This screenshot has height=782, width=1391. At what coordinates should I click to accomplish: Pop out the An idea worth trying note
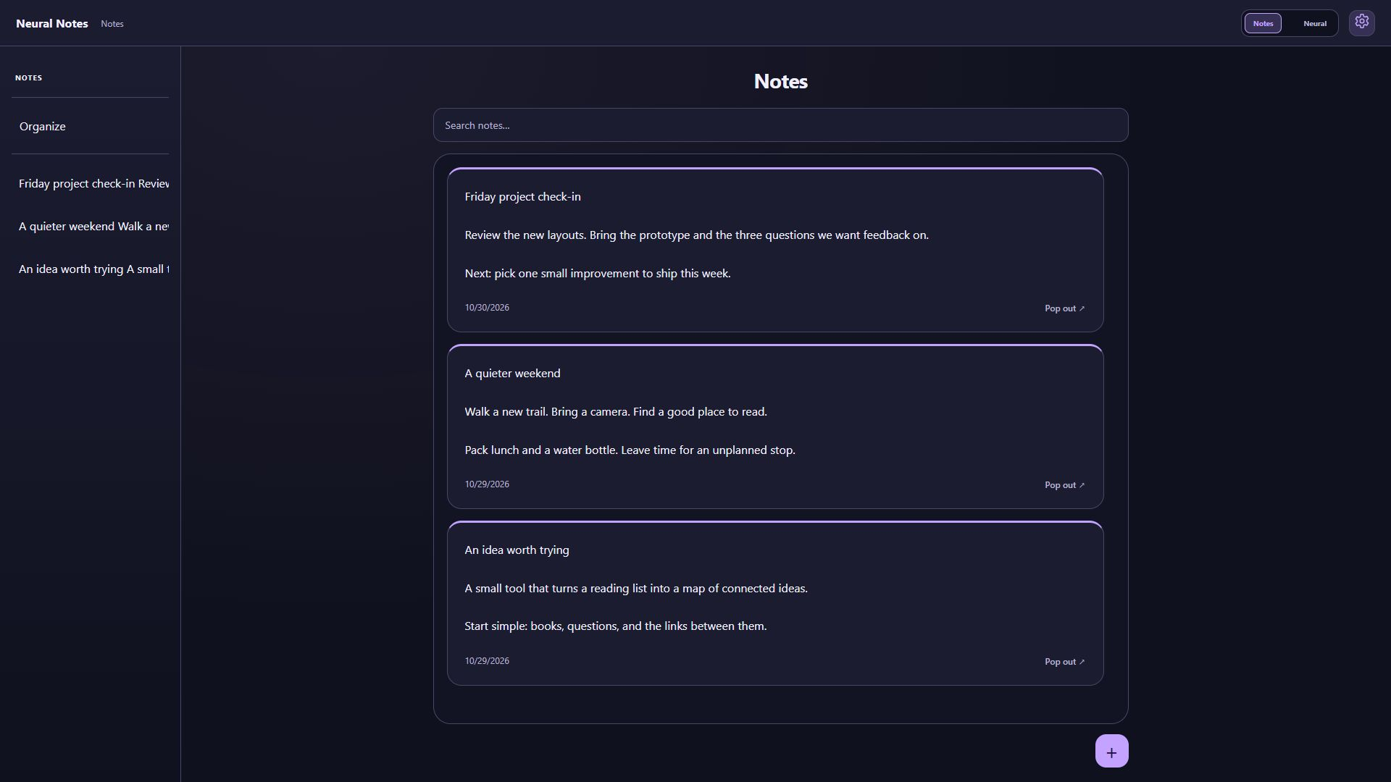tap(1064, 662)
